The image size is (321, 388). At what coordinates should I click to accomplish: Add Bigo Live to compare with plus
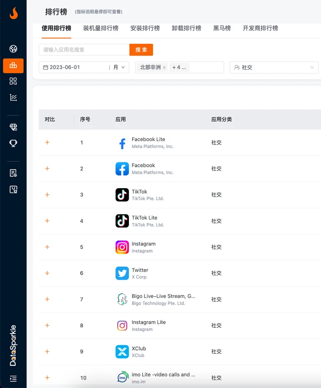pos(47,299)
